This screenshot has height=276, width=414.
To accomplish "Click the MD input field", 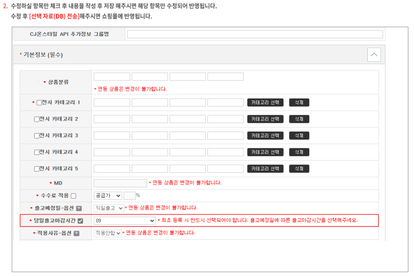I will click(120, 183).
